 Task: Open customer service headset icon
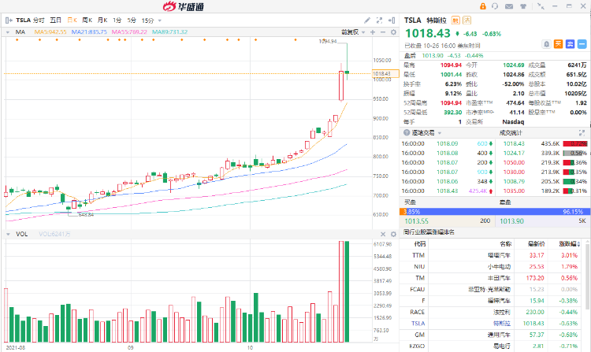coord(495,6)
